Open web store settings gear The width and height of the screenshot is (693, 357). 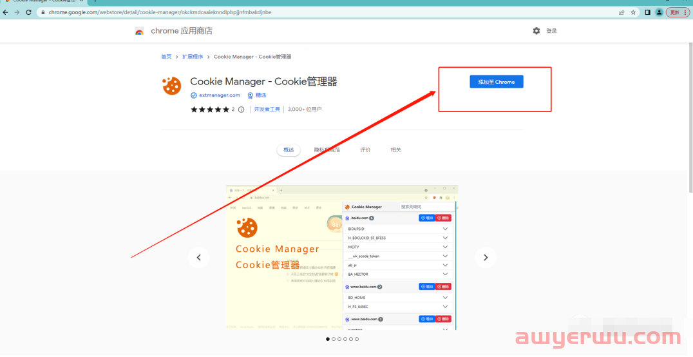pyautogui.click(x=536, y=31)
